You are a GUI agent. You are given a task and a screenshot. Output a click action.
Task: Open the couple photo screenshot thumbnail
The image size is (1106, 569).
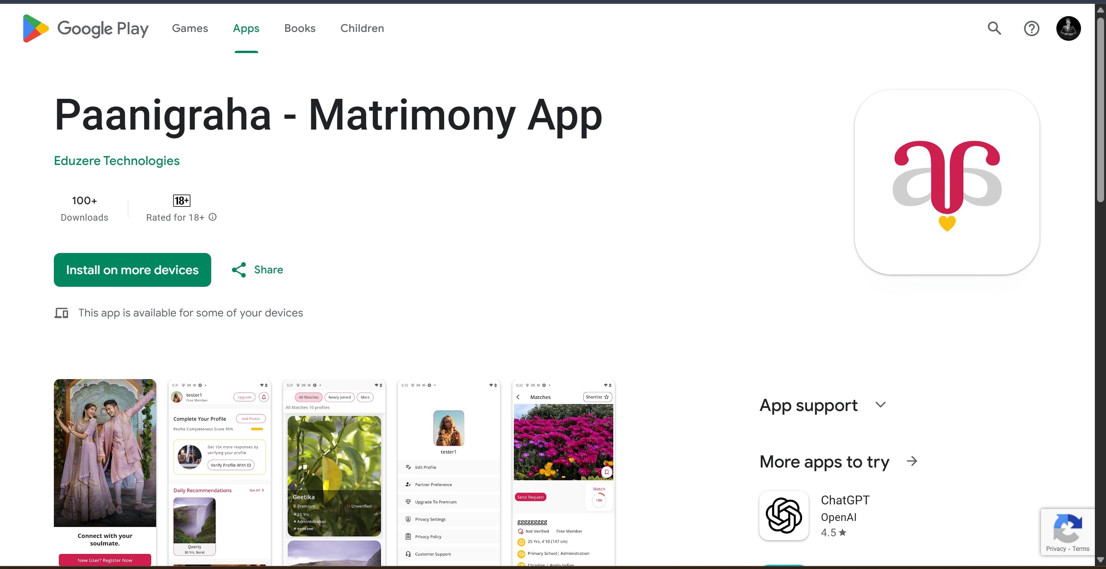click(105, 472)
